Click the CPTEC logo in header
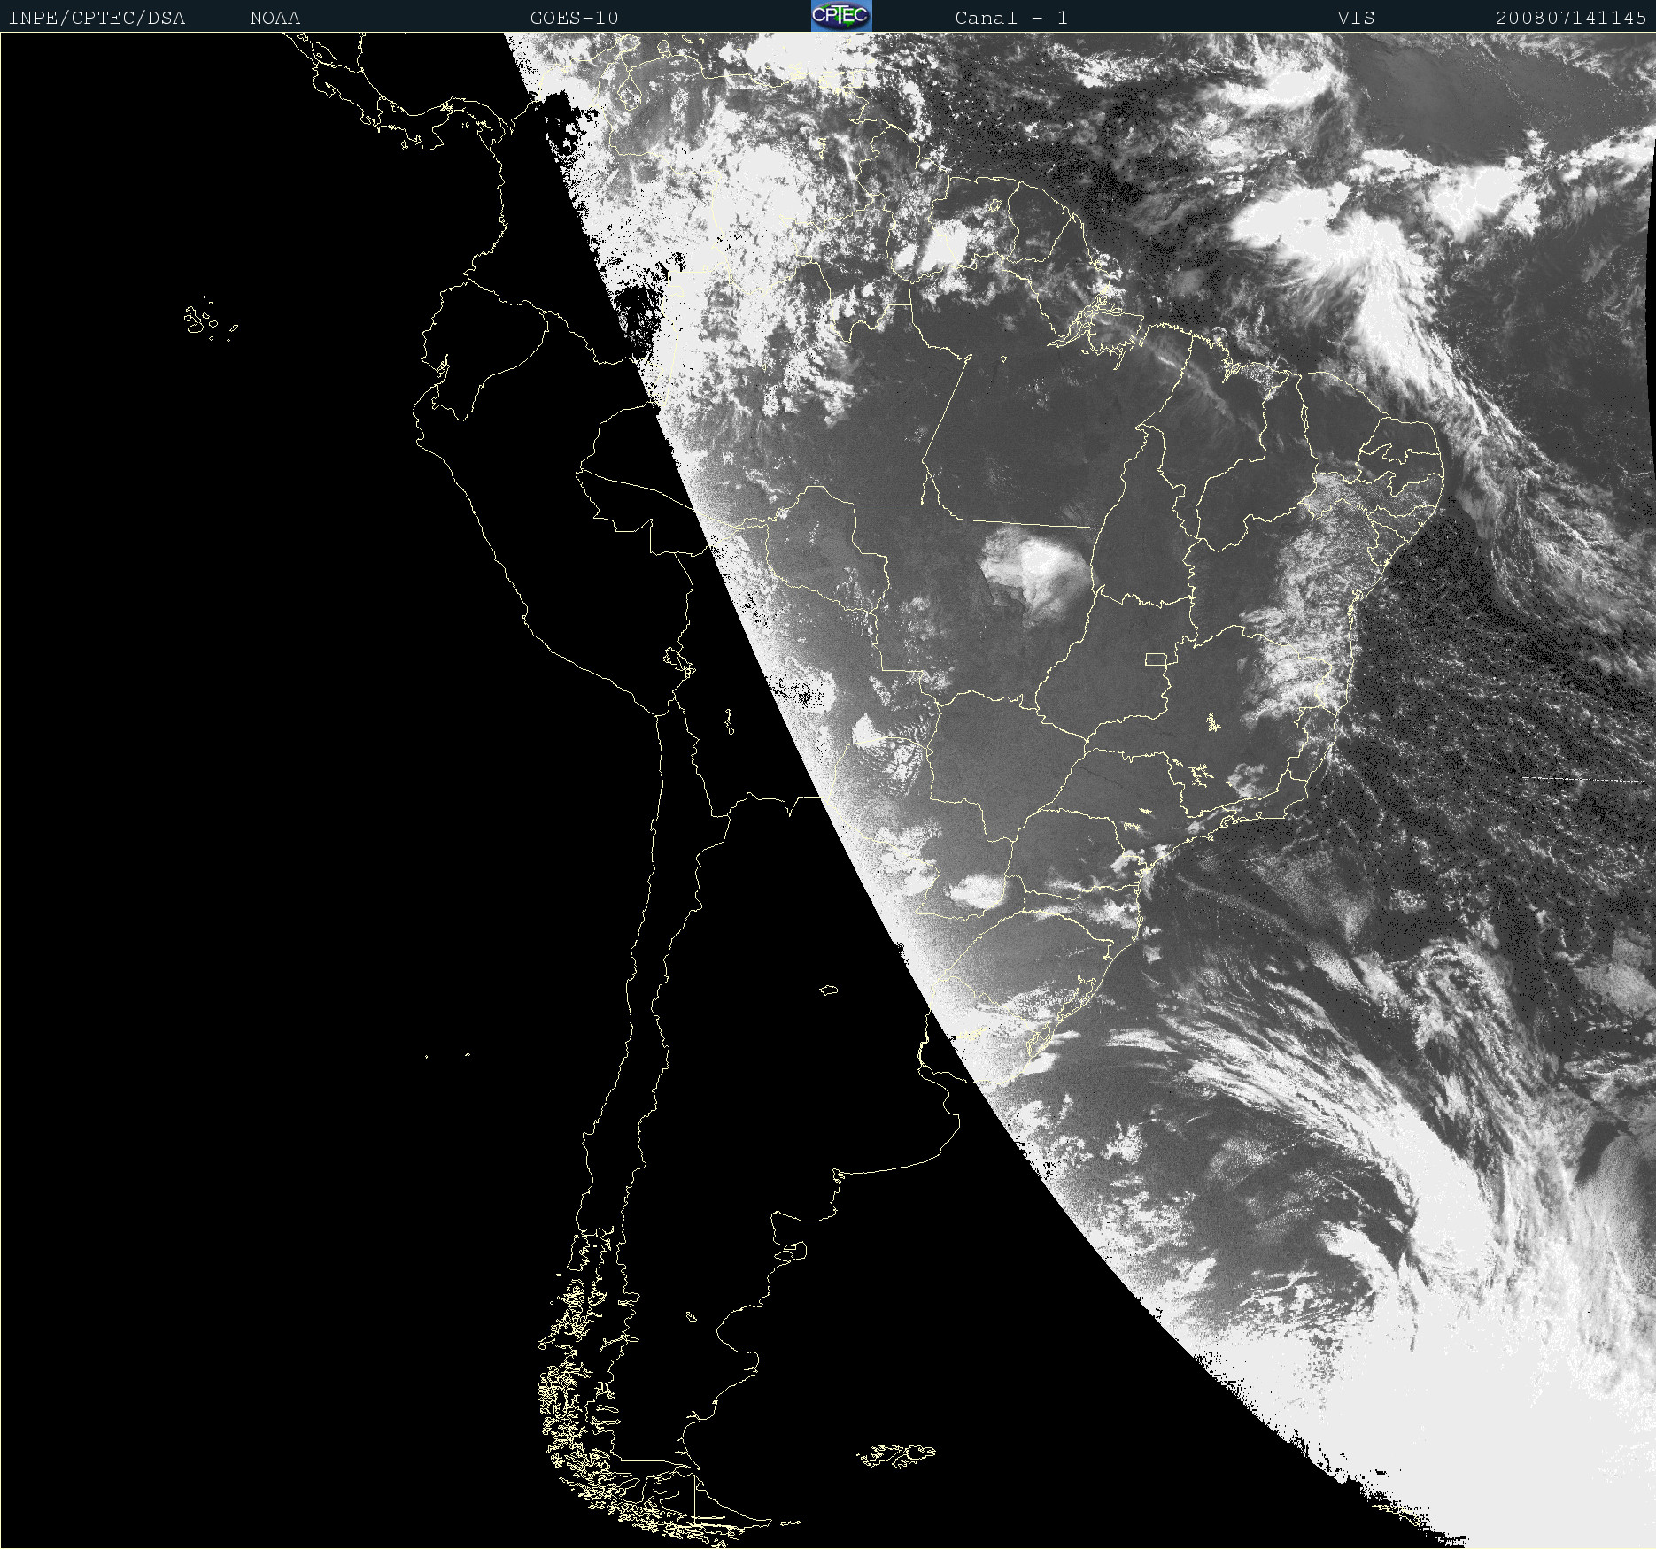The width and height of the screenshot is (1656, 1549). point(841,16)
